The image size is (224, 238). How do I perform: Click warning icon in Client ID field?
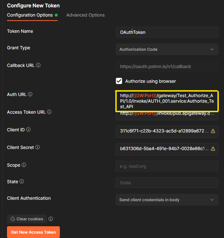[x=213, y=131]
